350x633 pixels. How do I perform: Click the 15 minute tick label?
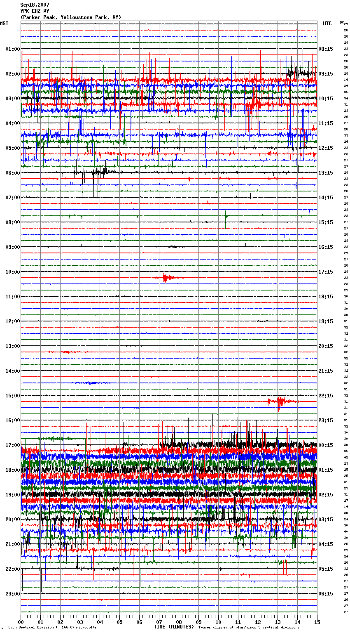pos(317,622)
